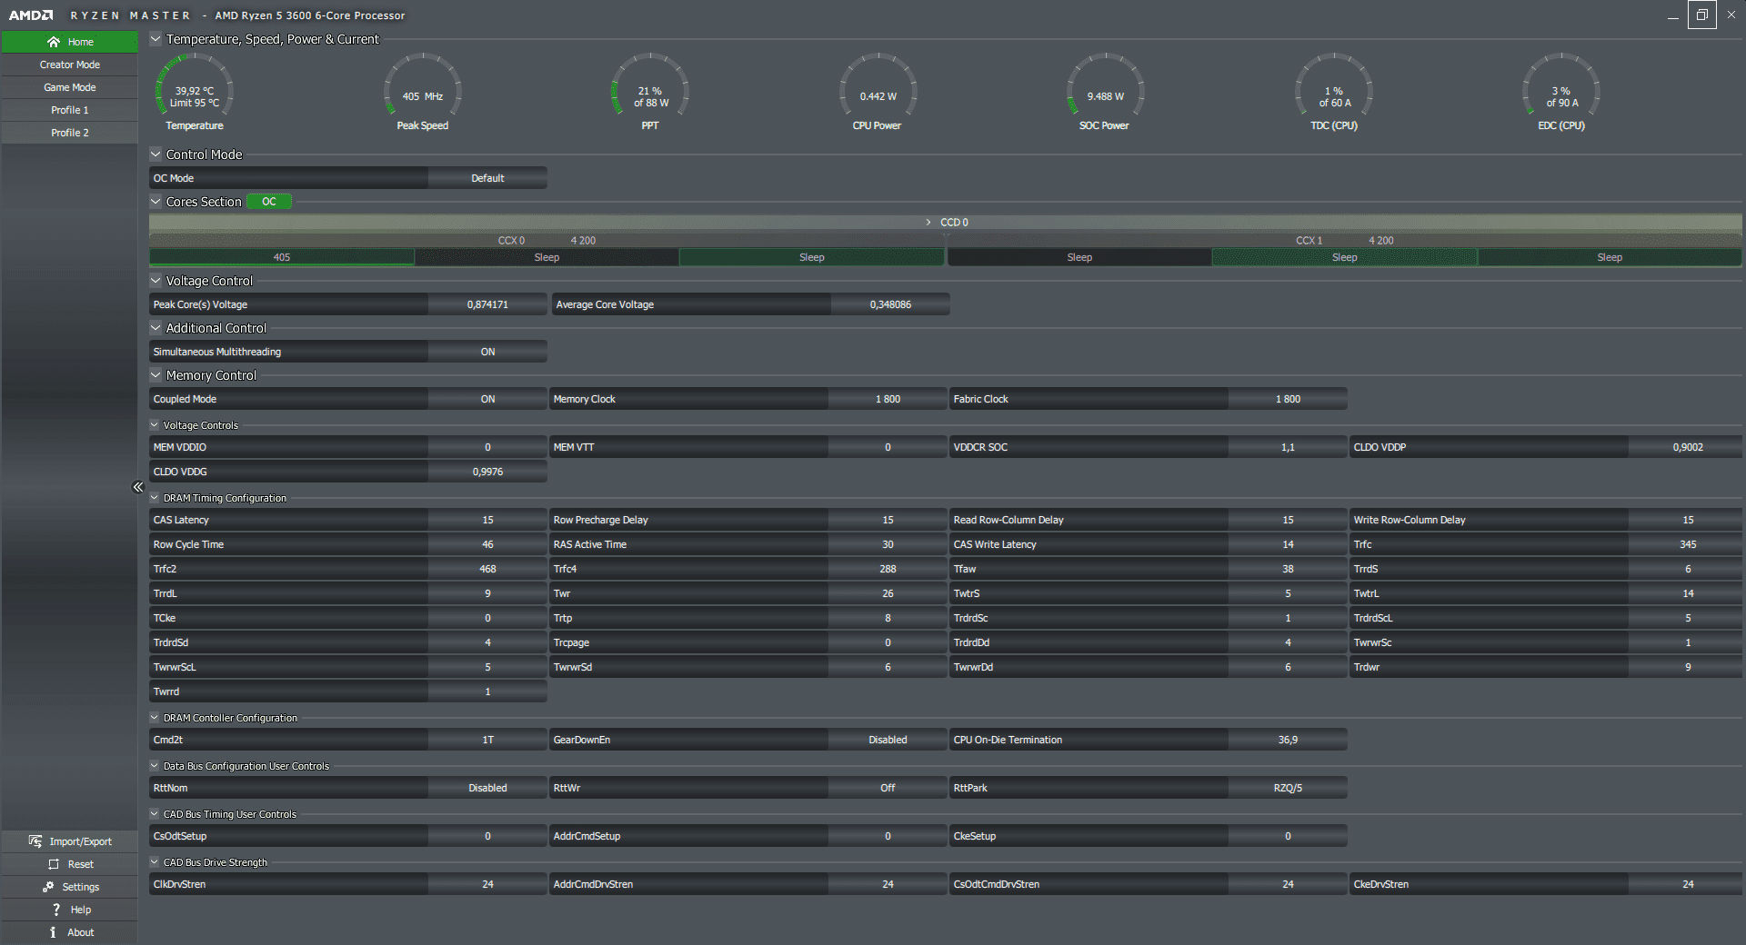Click the Import/Export icon
The image size is (1746, 945).
[35, 841]
